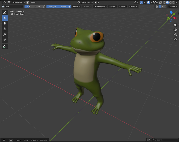Click the zoom magnifier viewport icon
The image size is (179, 142).
click(x=175, y=25)
